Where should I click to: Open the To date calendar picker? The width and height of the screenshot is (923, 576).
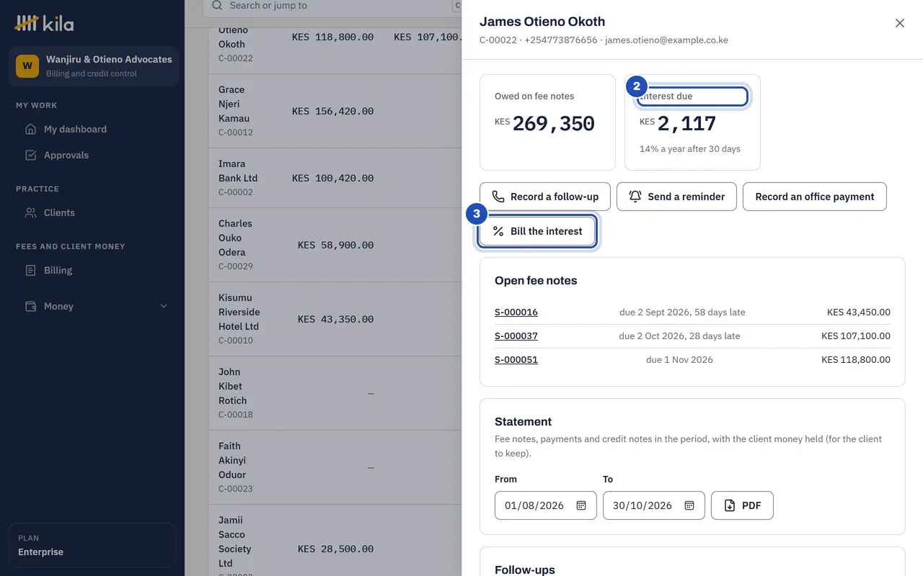[689, 505]
